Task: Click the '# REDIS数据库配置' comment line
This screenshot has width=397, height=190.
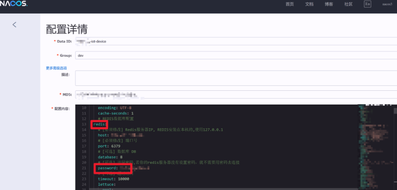Action: (116, 119)
